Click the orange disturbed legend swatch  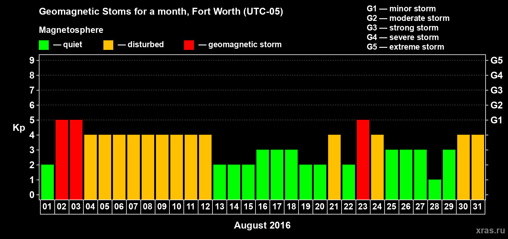click(108, 45)
